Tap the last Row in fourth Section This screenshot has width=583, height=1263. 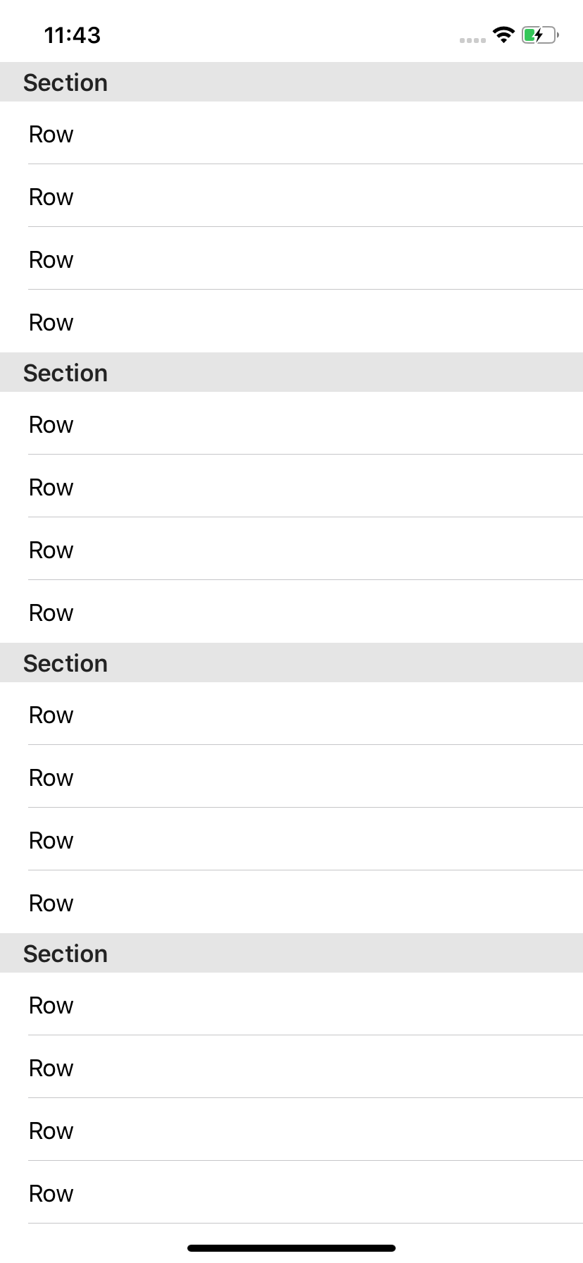coord(291,1193)
